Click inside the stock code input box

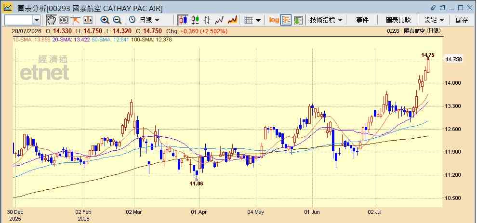coord(19,20)
